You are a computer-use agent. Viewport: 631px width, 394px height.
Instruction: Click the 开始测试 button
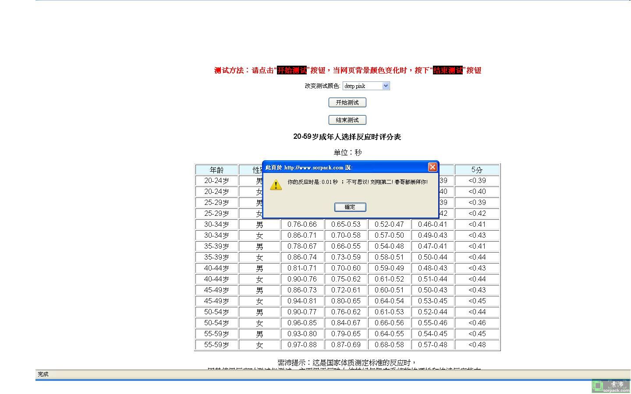(347, 102)
